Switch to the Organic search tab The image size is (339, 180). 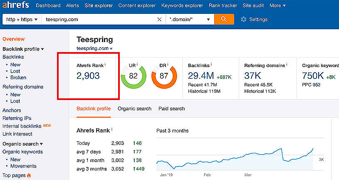(134, 109)
